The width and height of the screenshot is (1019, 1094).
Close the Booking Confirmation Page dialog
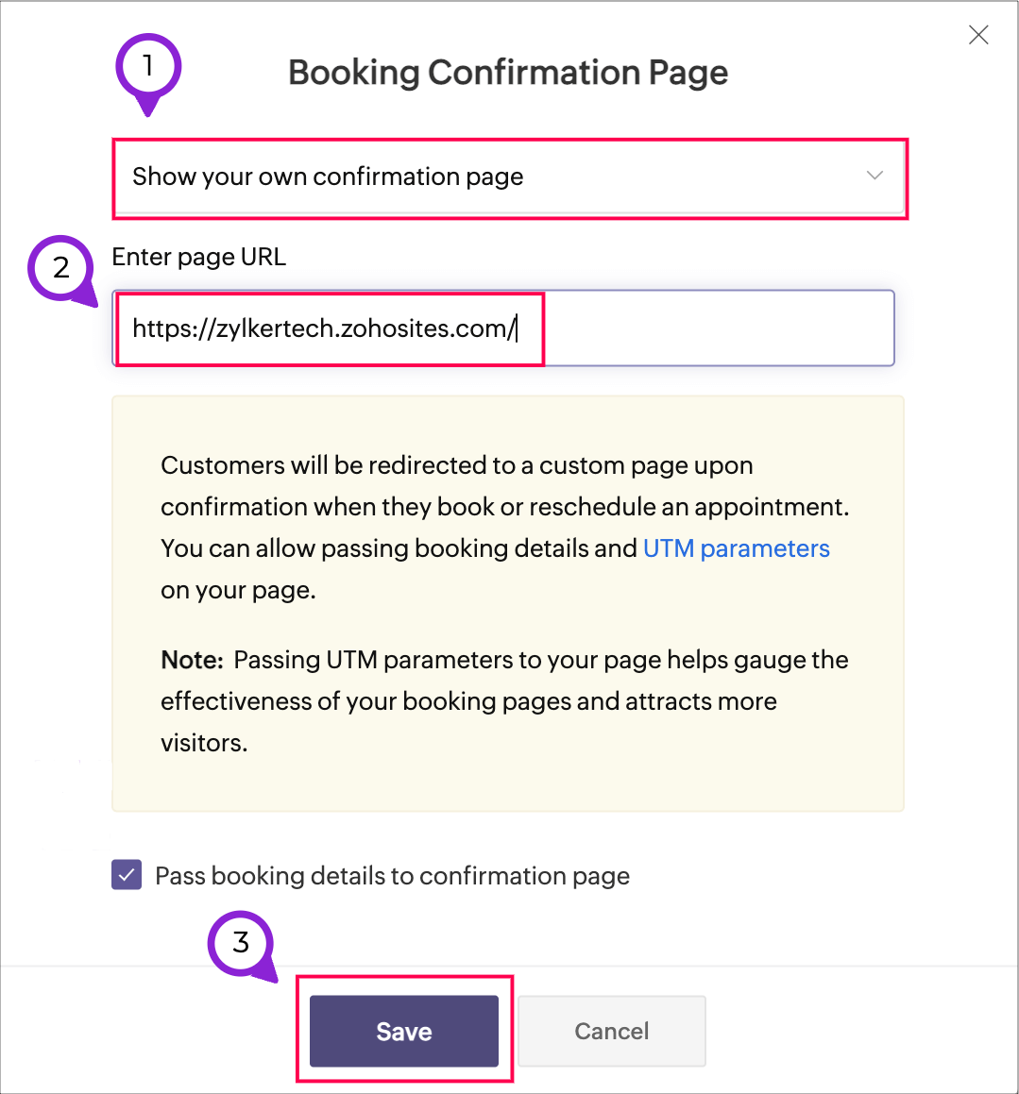pos(978,36)
